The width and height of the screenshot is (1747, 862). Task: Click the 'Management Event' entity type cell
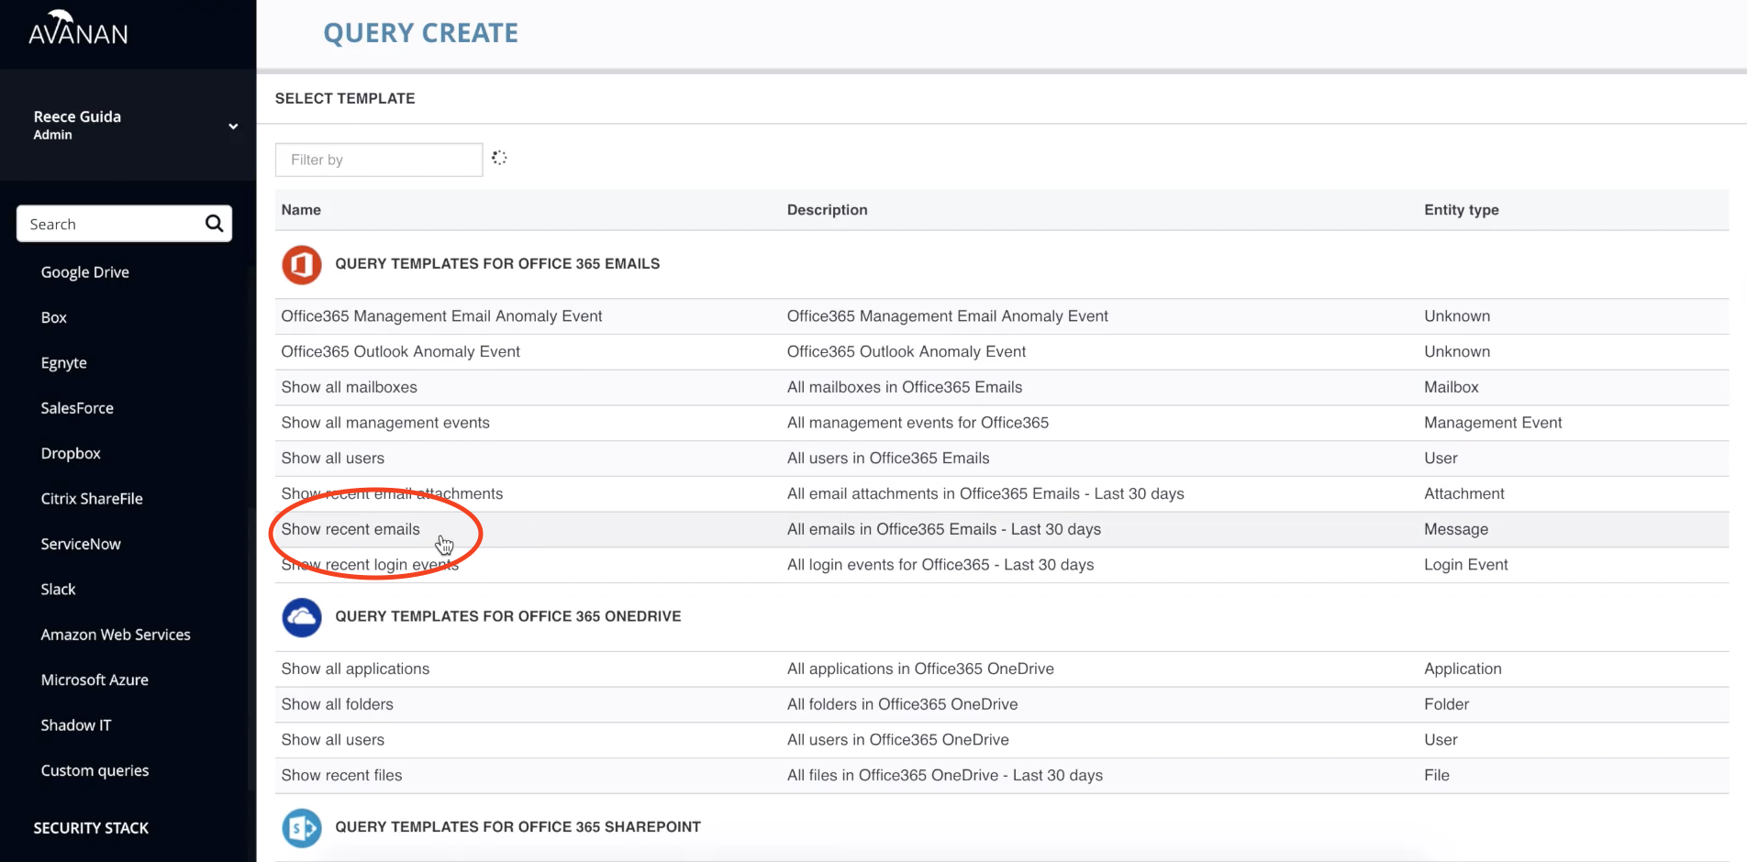tap(1492, 423)
